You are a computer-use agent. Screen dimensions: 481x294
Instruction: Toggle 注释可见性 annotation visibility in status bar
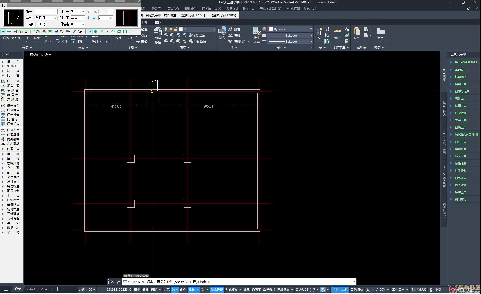340,290
